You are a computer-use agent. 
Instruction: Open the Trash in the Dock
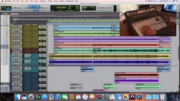[x=162, y=97]
